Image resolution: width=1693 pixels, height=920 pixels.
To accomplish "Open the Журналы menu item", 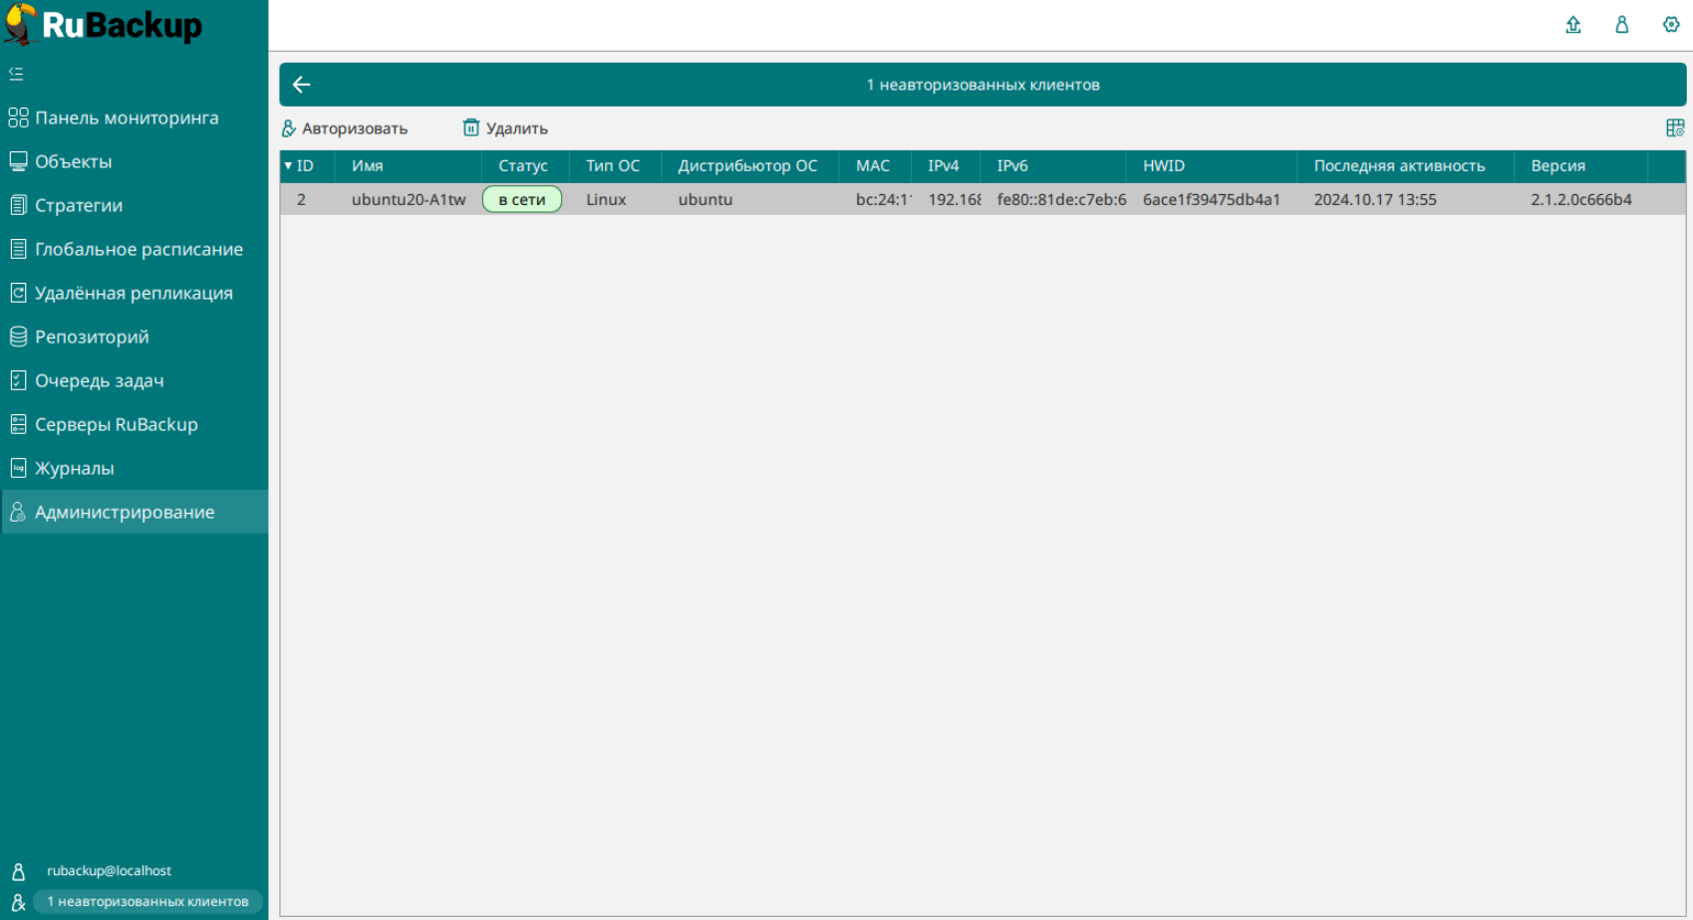I will [x=74, y=468].
